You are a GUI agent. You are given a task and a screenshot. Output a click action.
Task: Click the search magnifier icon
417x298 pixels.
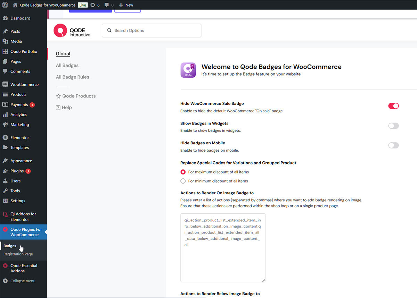109,31
